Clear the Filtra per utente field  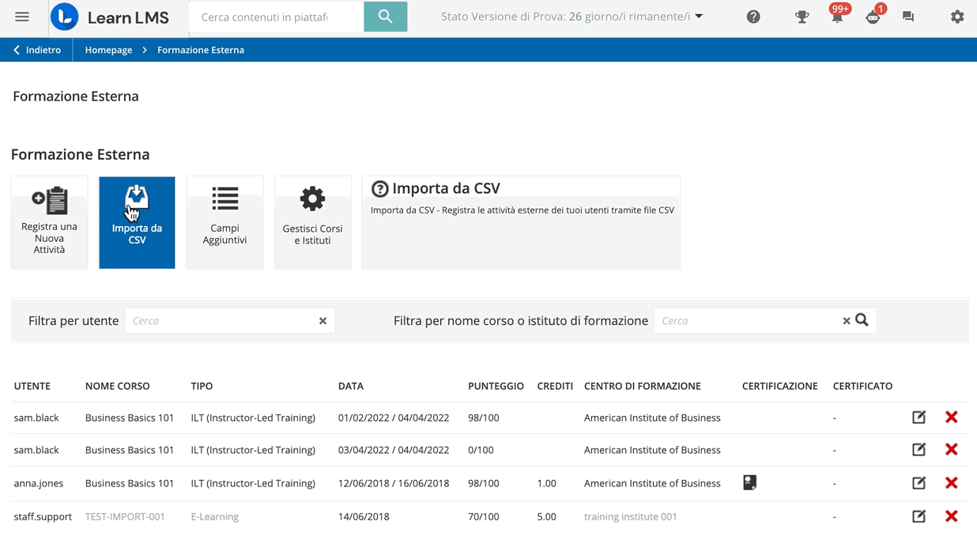(x=323, y=321)
